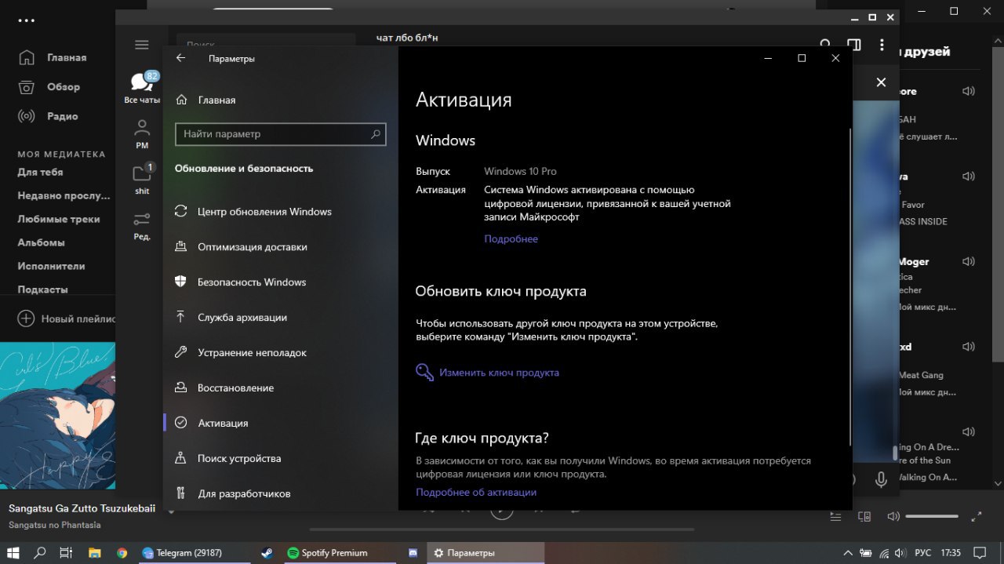Click the search magnifier in Settings search box
Viewport: 1004px width, 564px height.
click(376, 134)
